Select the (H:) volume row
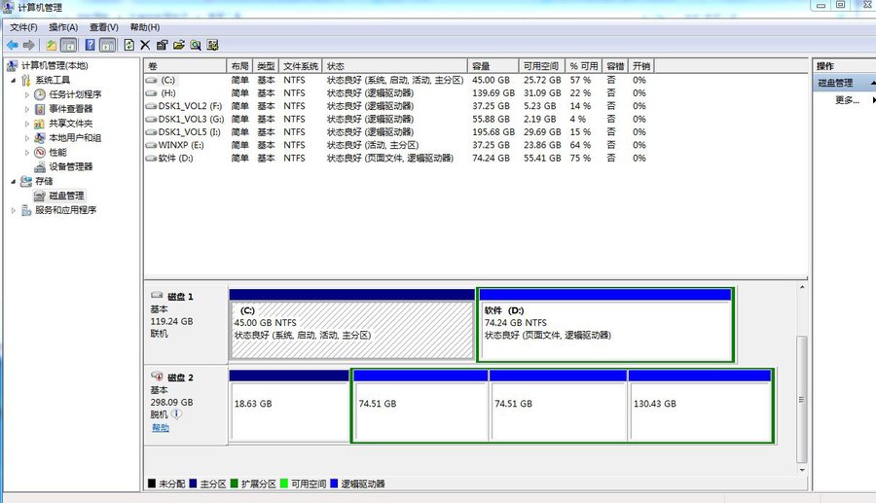This screenshot has width=876, height=503. (399, 93)
